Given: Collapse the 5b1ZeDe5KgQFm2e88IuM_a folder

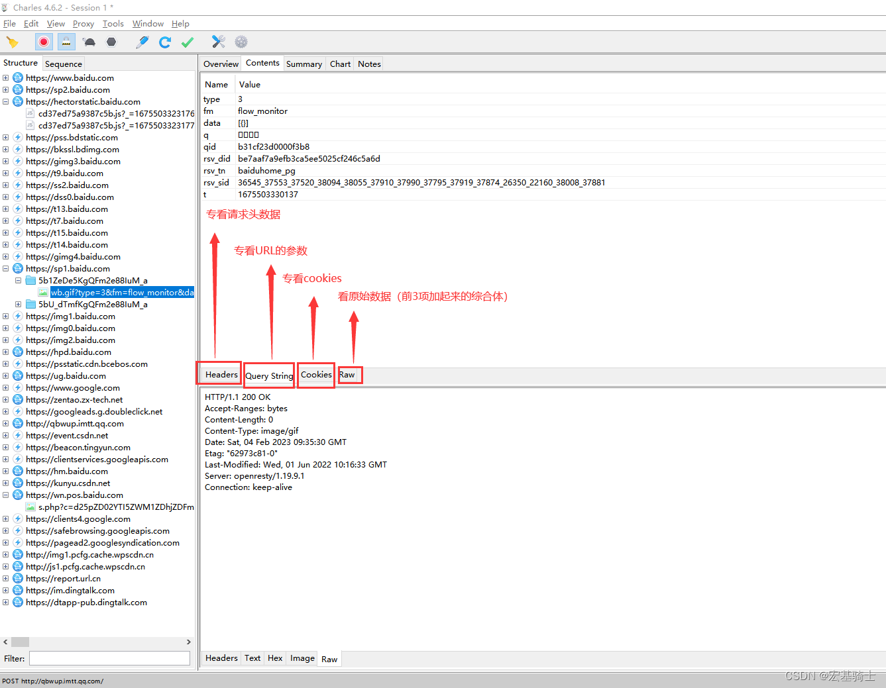Looking at the screenshot, I should tap(18, 281).
